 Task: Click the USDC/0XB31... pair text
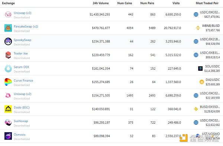[x=210, y=53]
